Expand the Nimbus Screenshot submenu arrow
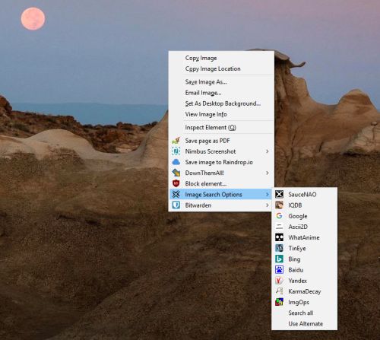 tap(268, 151)
